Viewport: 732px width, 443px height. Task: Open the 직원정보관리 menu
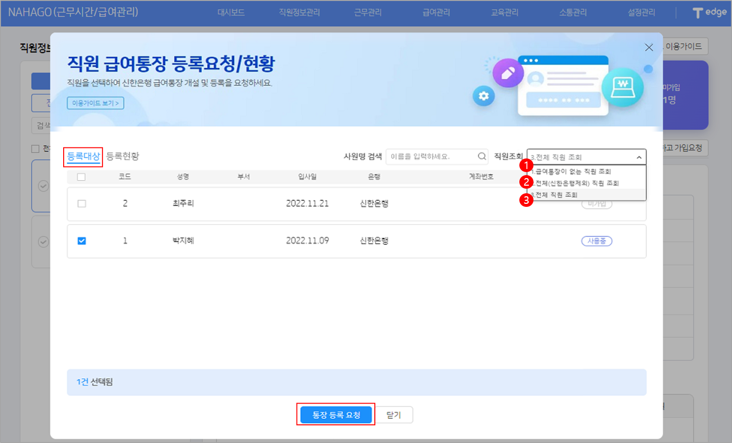[300, 13]
